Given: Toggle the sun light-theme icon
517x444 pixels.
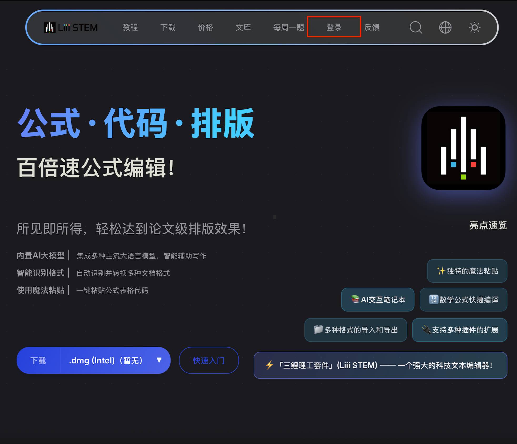Looking at the screenshot, I should point(475,27).
